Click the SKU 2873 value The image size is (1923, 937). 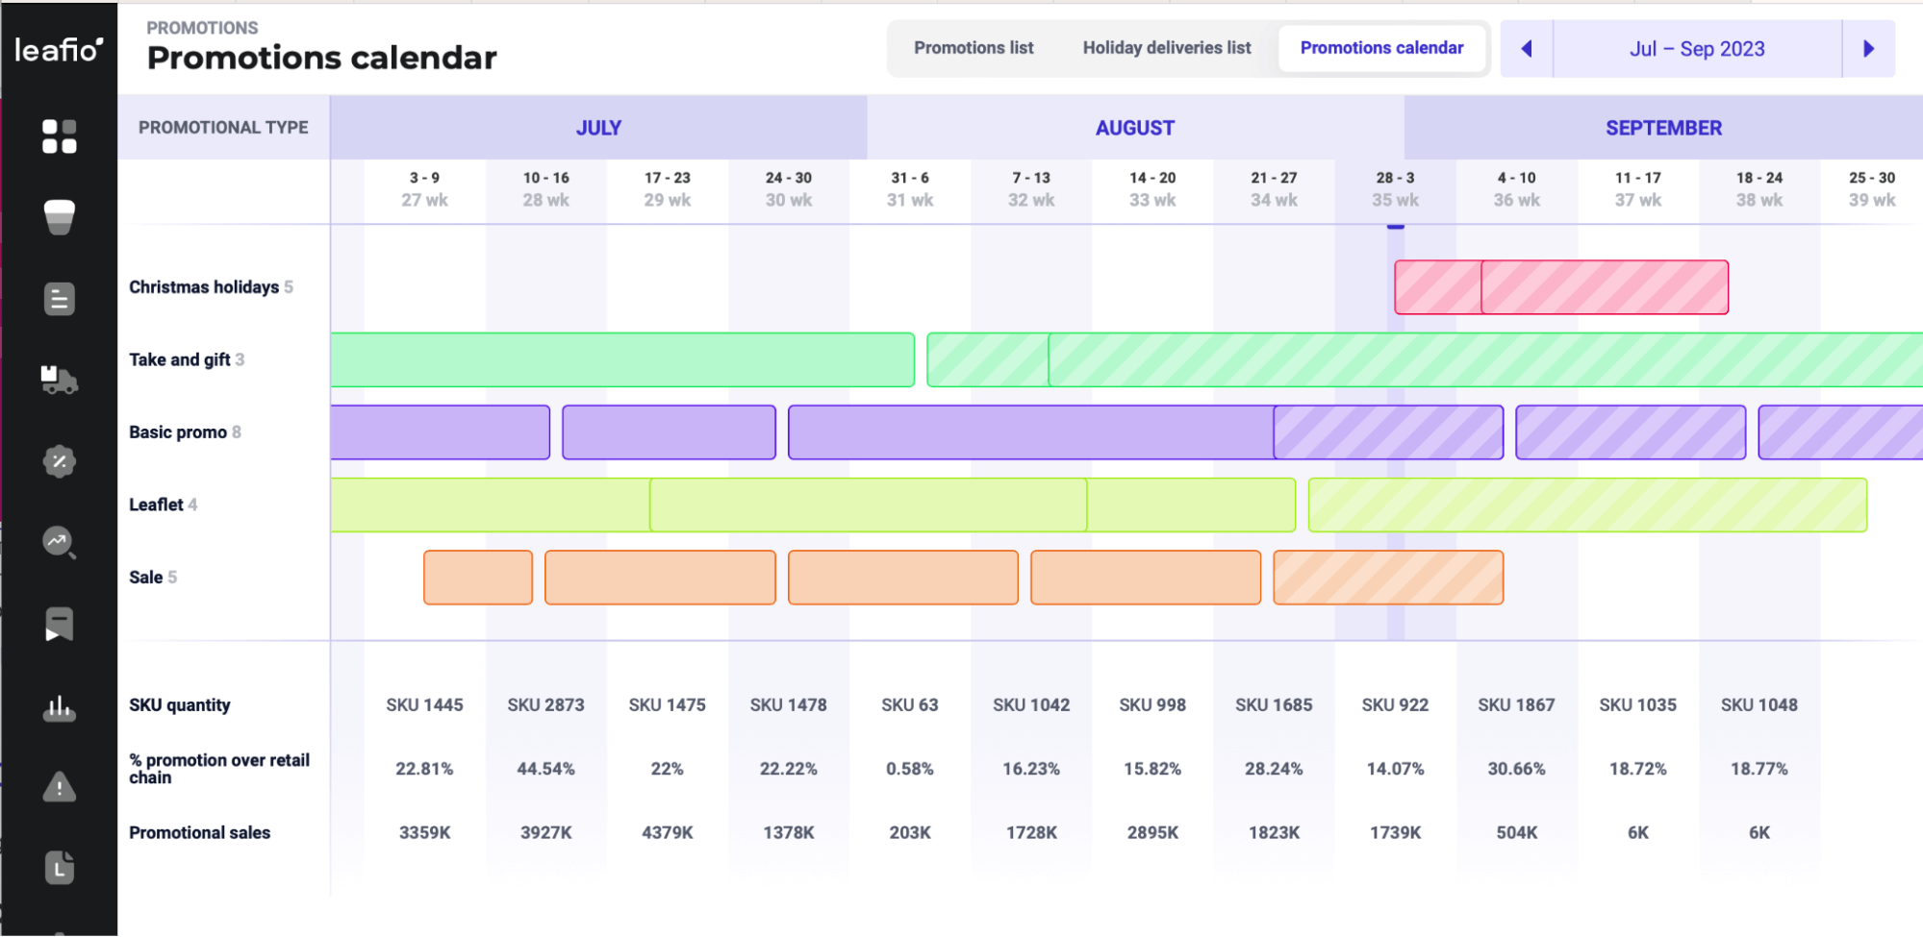[545, 705]
